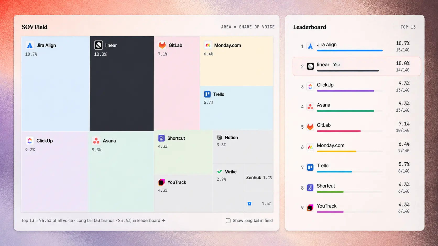
Task: Click the "TOP 13" label in Leaderboard
Action: pyautogui.click(x=408, y=27)
